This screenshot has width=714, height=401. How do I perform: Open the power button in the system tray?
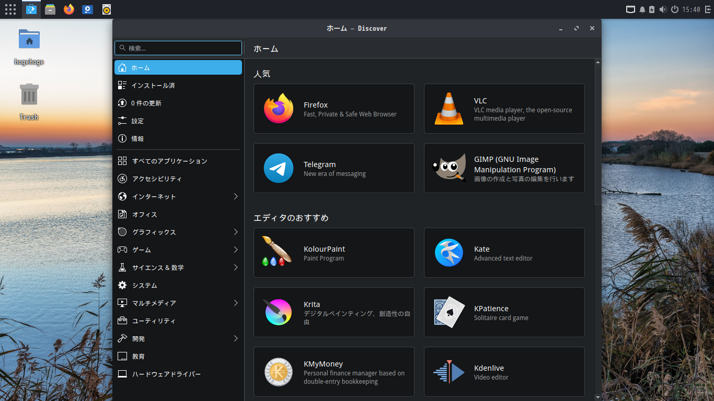(x=675, y=9)
